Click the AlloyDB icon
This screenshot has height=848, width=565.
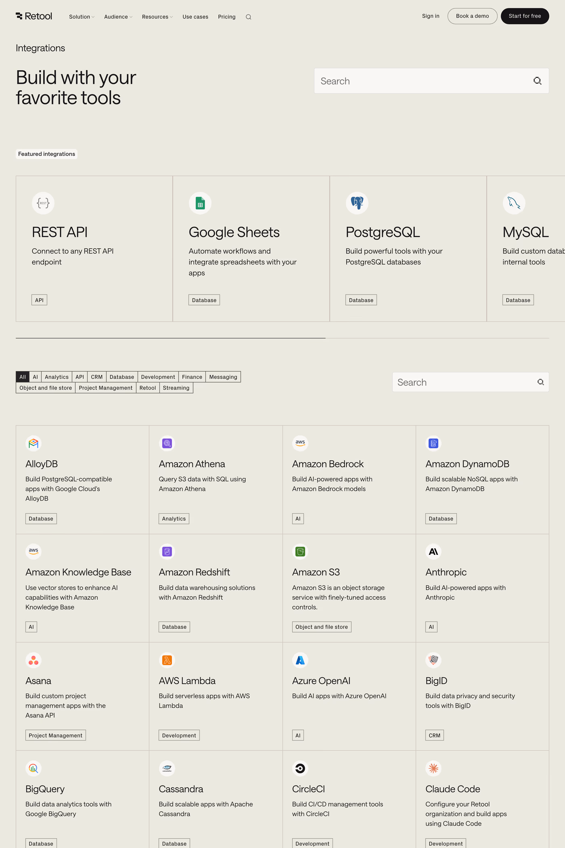[x=33, y=443]
